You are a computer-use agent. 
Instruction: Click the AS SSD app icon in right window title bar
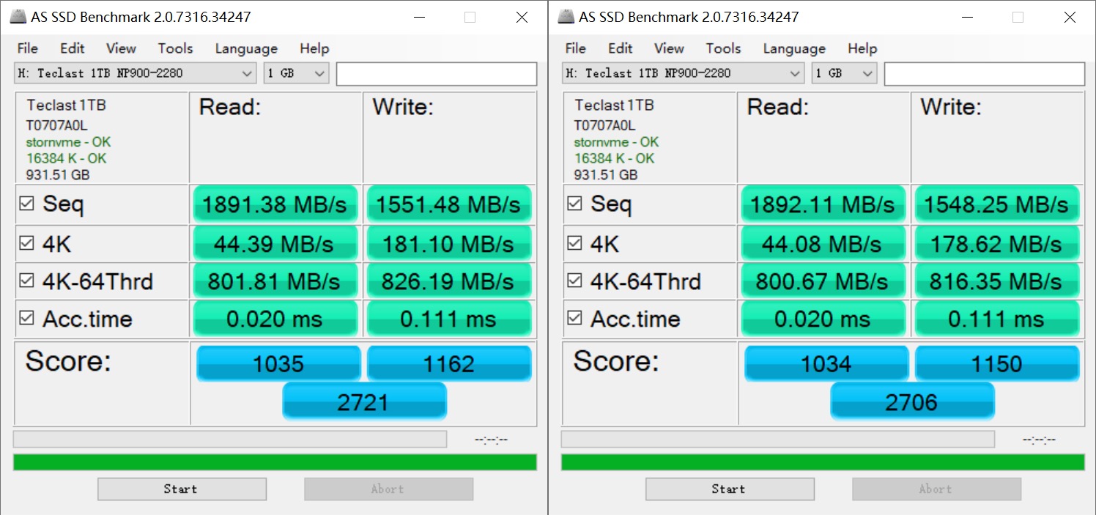pos(565,16)
